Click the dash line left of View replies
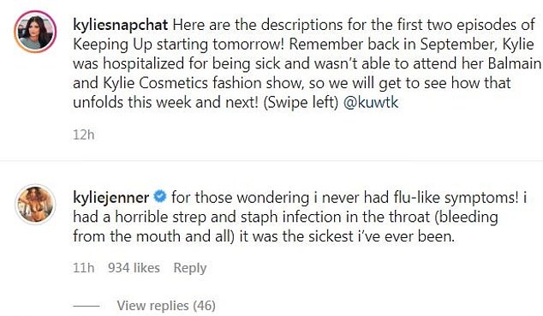Screen dimensions: 543x316 tap(87, 306)
